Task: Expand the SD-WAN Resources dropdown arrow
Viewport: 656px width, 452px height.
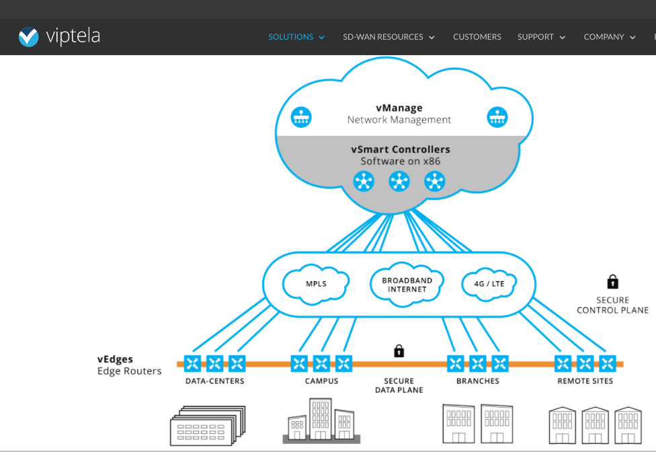Action: click(x=432, y=38)
